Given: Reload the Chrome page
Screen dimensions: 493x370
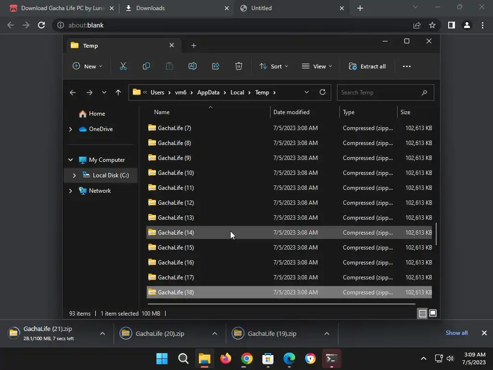Looking at the screenshot, I should 41,25.
